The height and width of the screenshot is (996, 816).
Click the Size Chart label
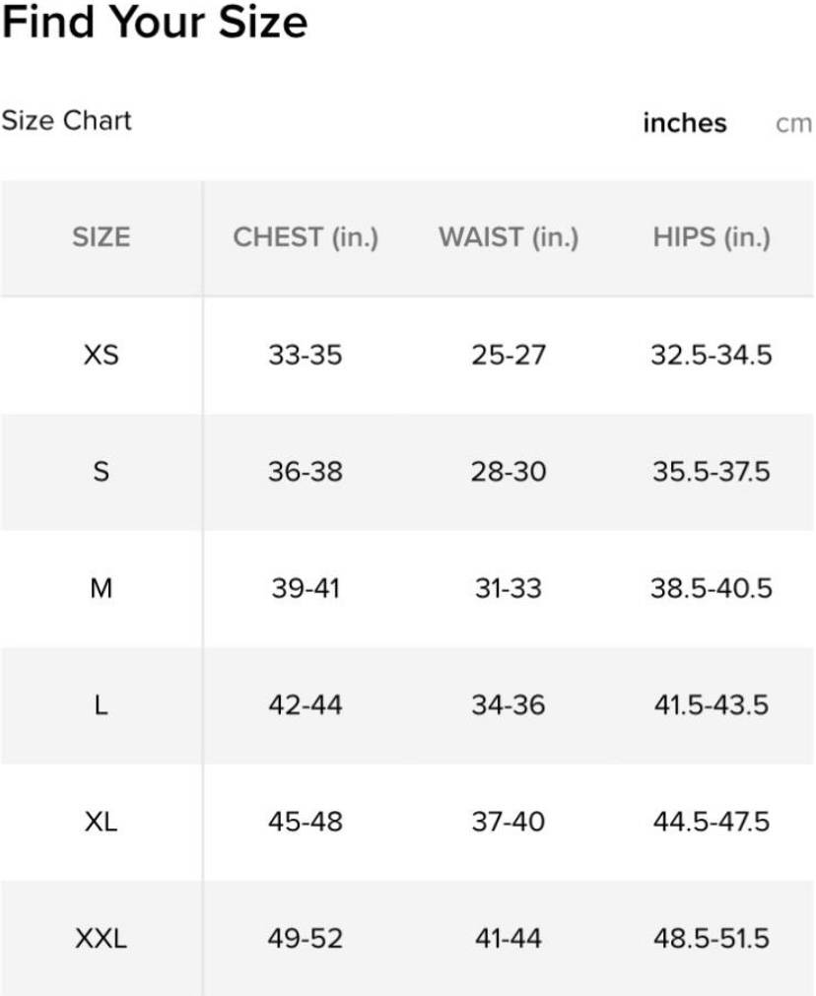point(67,120)
